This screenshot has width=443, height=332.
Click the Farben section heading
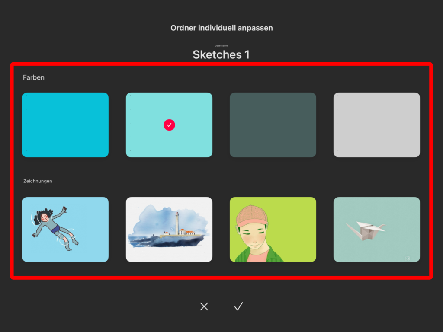(x=34, y=77)
